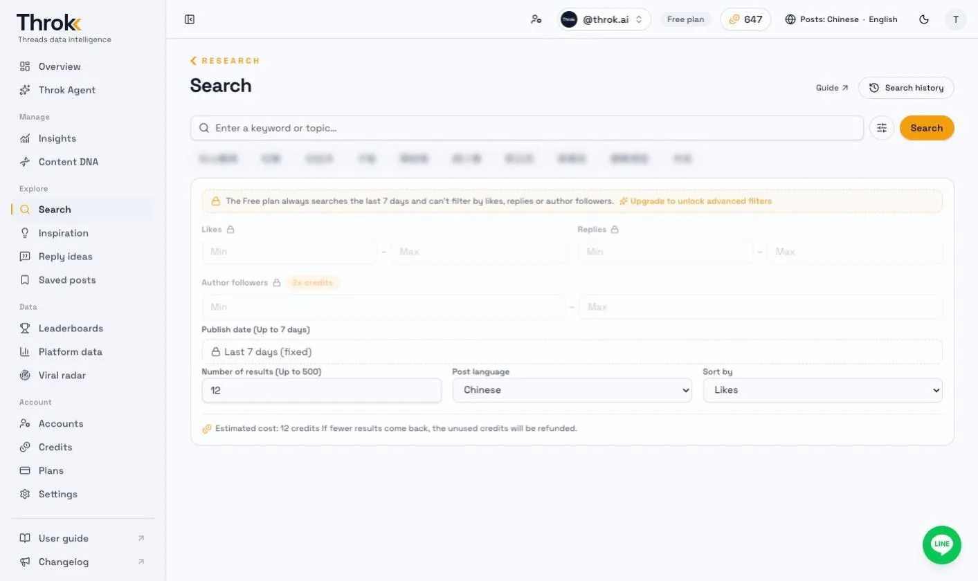The width and height of the screenshot is (978, 581).
Task: Navigate to Platform data
Action: tap(83, 352)
